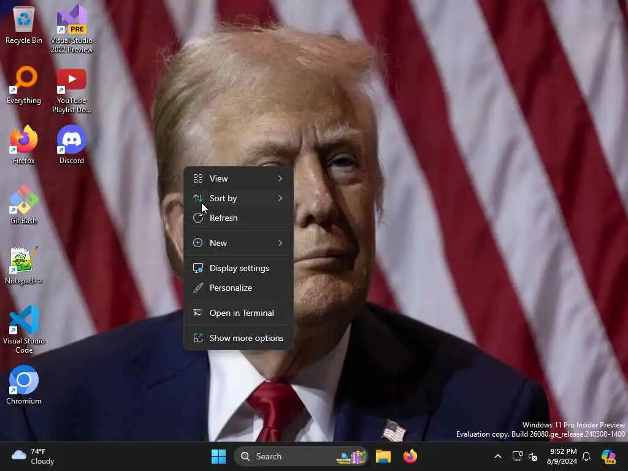Show hidden tray icons with the chevron
628x471 pixels.
point(498,456)
